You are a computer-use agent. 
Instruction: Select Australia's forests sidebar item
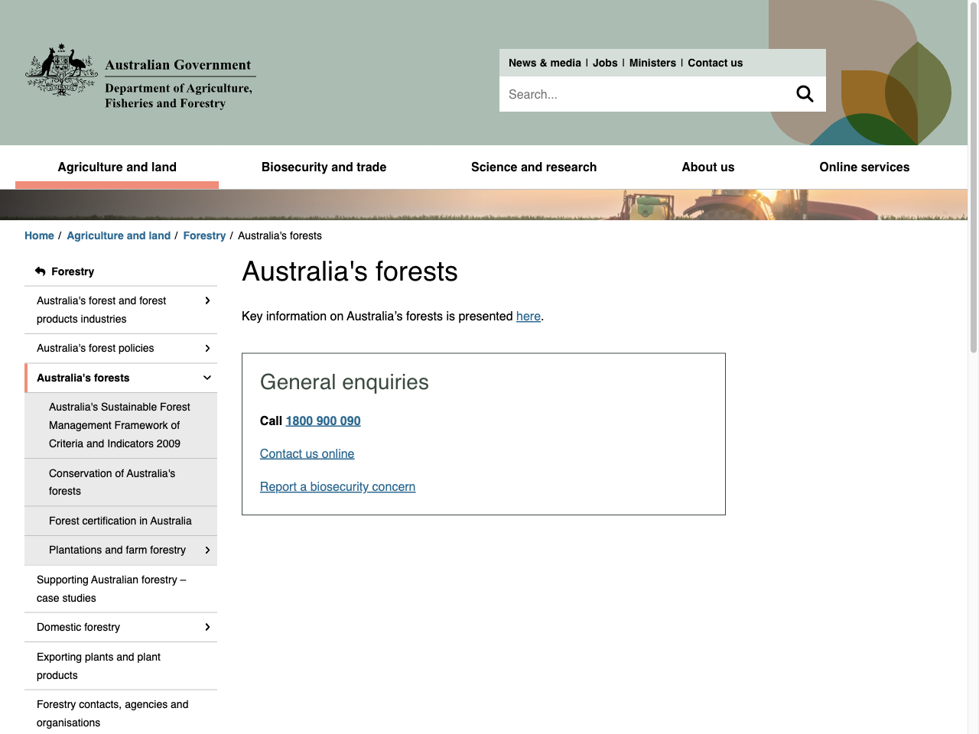[83, 378]
